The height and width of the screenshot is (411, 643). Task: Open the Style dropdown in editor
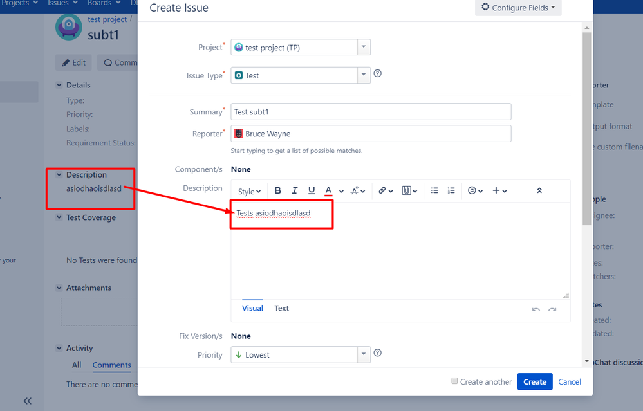click(x=249, y=192)
